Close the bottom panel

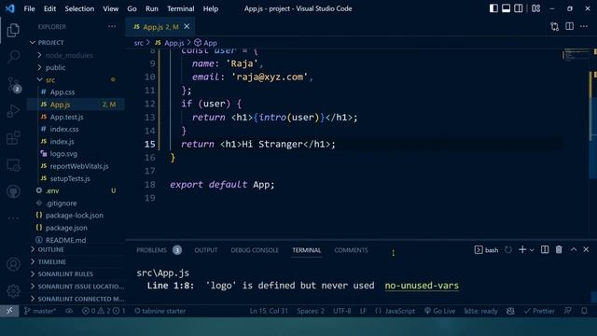tap(587, 249)
